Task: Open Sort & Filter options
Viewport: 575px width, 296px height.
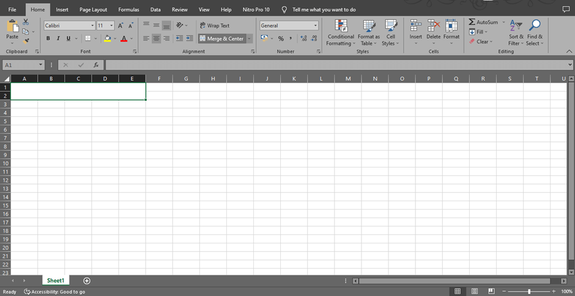Action: pyautogui.click(x=516, y=32)
